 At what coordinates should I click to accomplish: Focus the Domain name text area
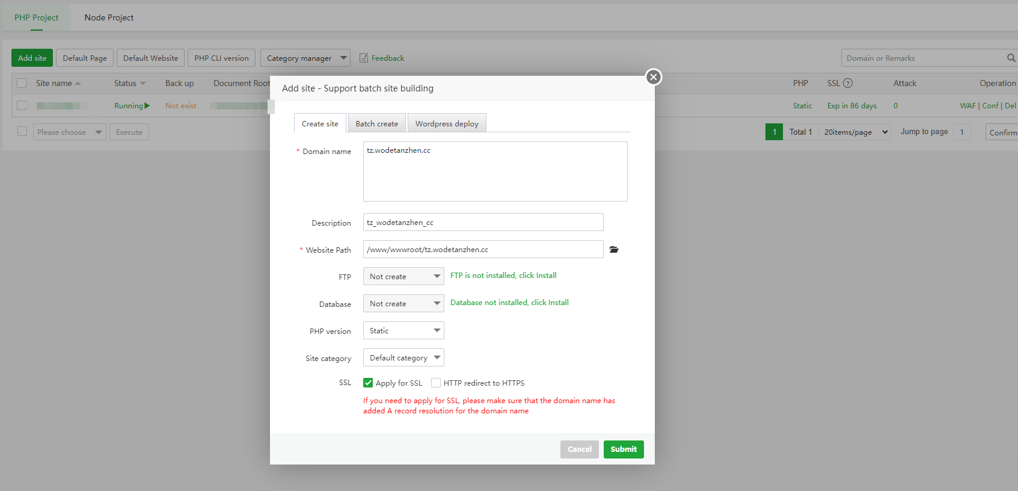pyautogui.click(x=495, y=171)
